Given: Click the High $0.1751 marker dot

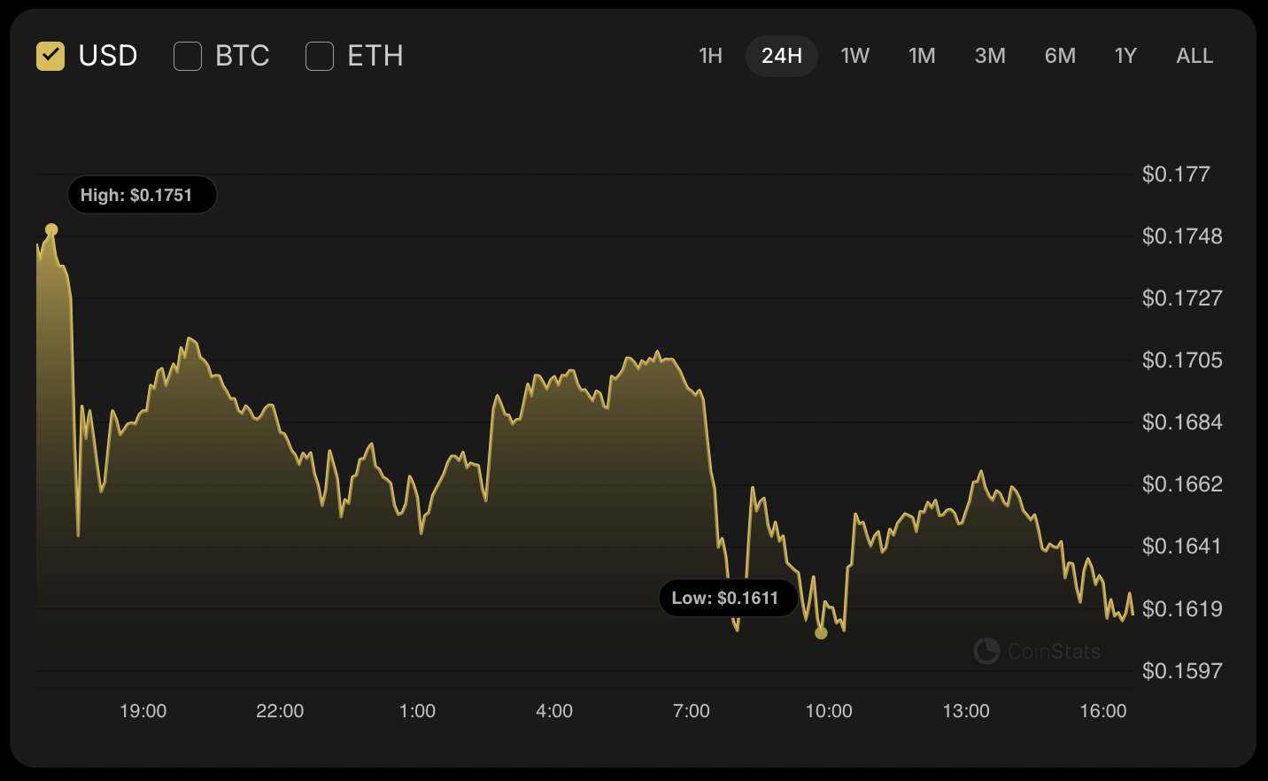Looking at the screenshot, I should point(52,228).
